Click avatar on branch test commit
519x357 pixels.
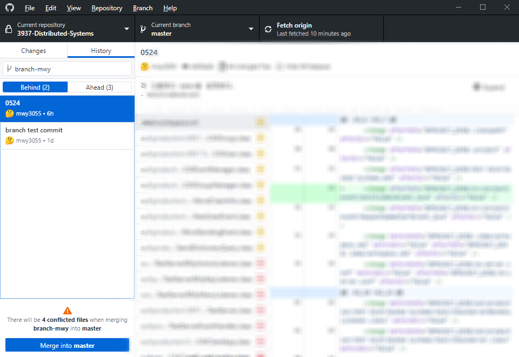[x=10, y=140]
